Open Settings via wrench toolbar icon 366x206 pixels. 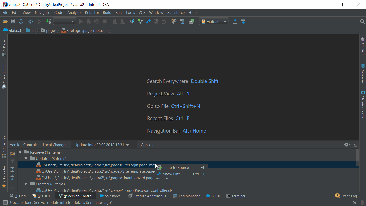pyautogui.click(x=174, y=22)
